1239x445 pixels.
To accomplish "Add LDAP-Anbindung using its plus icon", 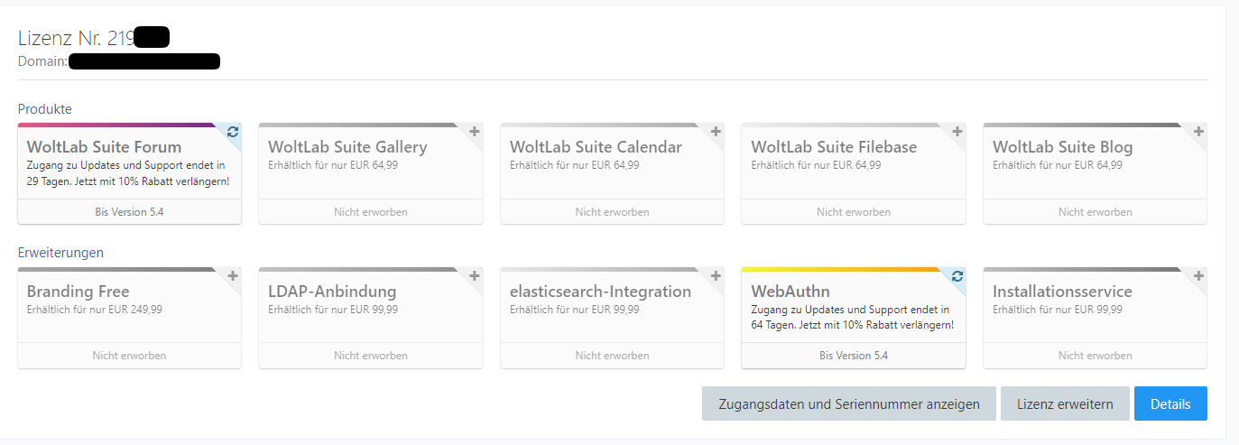I will [475, 276].
